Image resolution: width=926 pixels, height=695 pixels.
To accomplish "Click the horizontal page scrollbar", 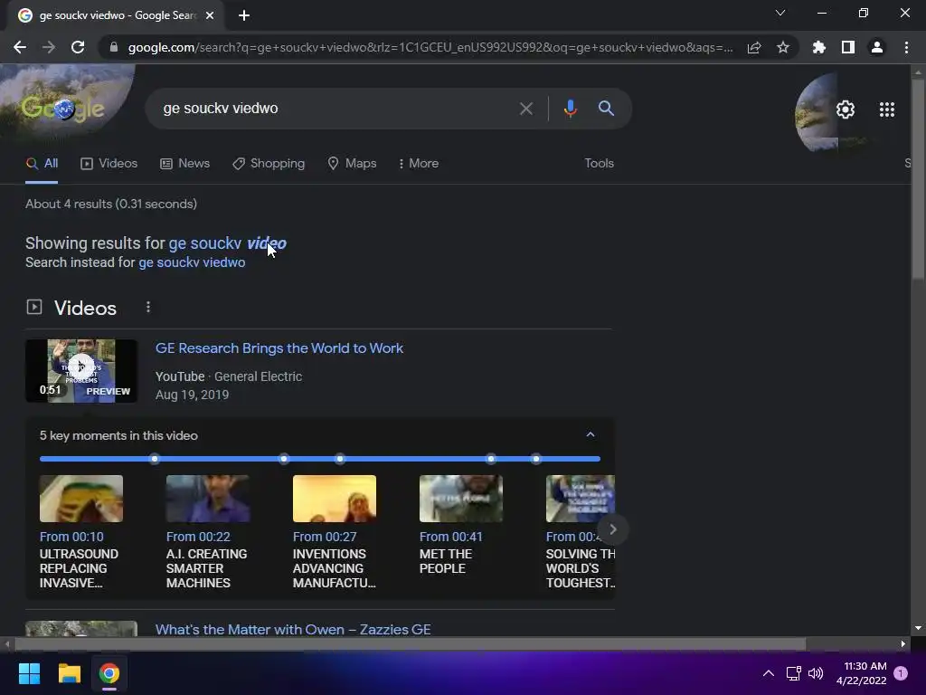I will 410,644.
